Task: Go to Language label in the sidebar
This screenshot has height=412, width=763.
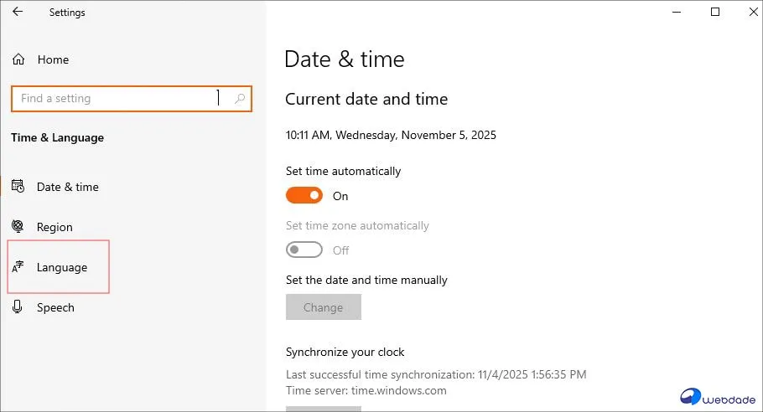Action: coord(62,267)
